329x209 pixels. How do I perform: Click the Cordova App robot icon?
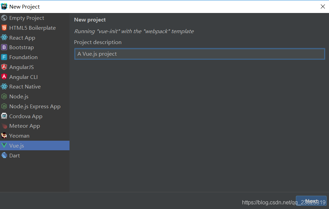4,116
